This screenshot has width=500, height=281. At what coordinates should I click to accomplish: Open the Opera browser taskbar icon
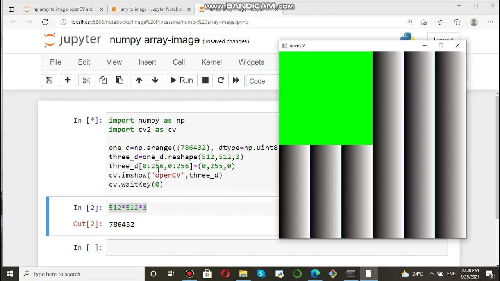pyautogui.click(x=225, y=274)
